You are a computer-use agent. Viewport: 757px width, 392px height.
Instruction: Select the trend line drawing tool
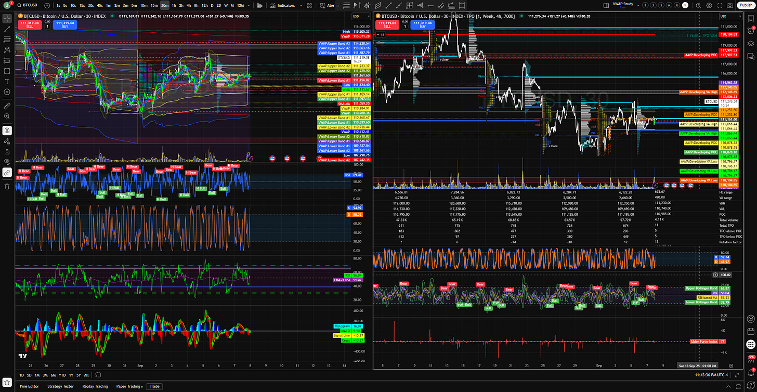7,29
